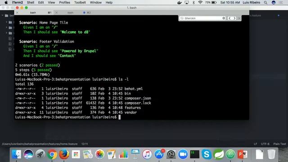Click features directory in ls listing
This screenshot has height=162, width=288.
133,108
